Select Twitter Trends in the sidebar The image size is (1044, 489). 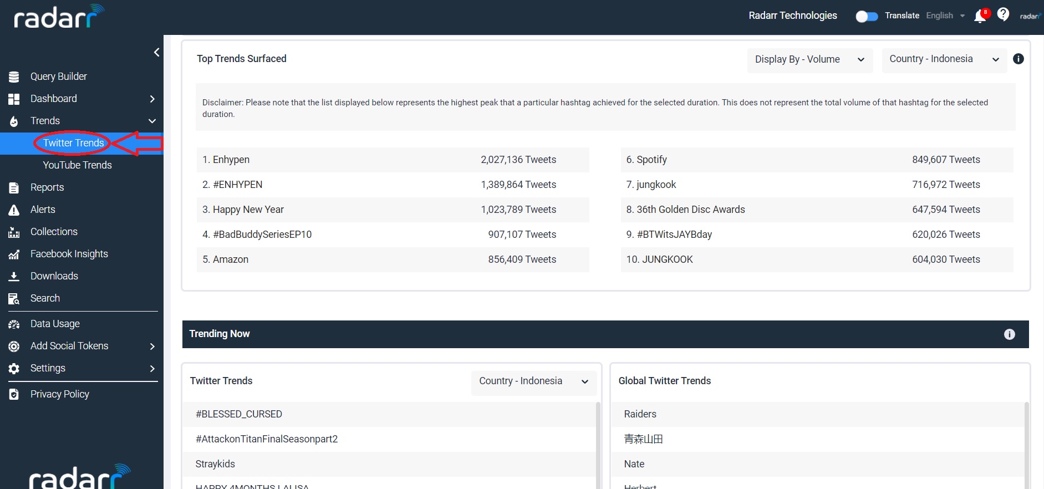coord(74,143)
